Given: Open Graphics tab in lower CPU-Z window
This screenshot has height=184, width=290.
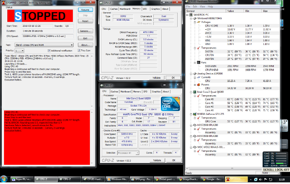Looking at the screenshot, I should 156,91.
